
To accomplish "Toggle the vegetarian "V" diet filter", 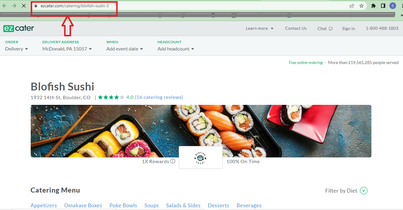I will pos(364,191).
